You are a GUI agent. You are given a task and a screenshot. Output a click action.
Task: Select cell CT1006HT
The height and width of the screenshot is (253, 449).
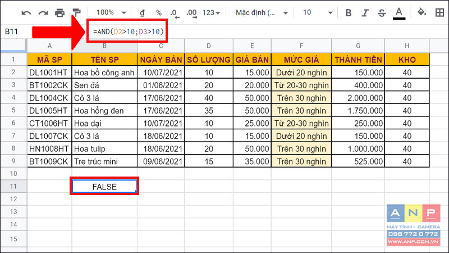49,123
